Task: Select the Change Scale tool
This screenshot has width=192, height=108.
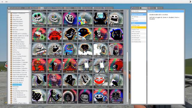Action: tap(139, 25)
